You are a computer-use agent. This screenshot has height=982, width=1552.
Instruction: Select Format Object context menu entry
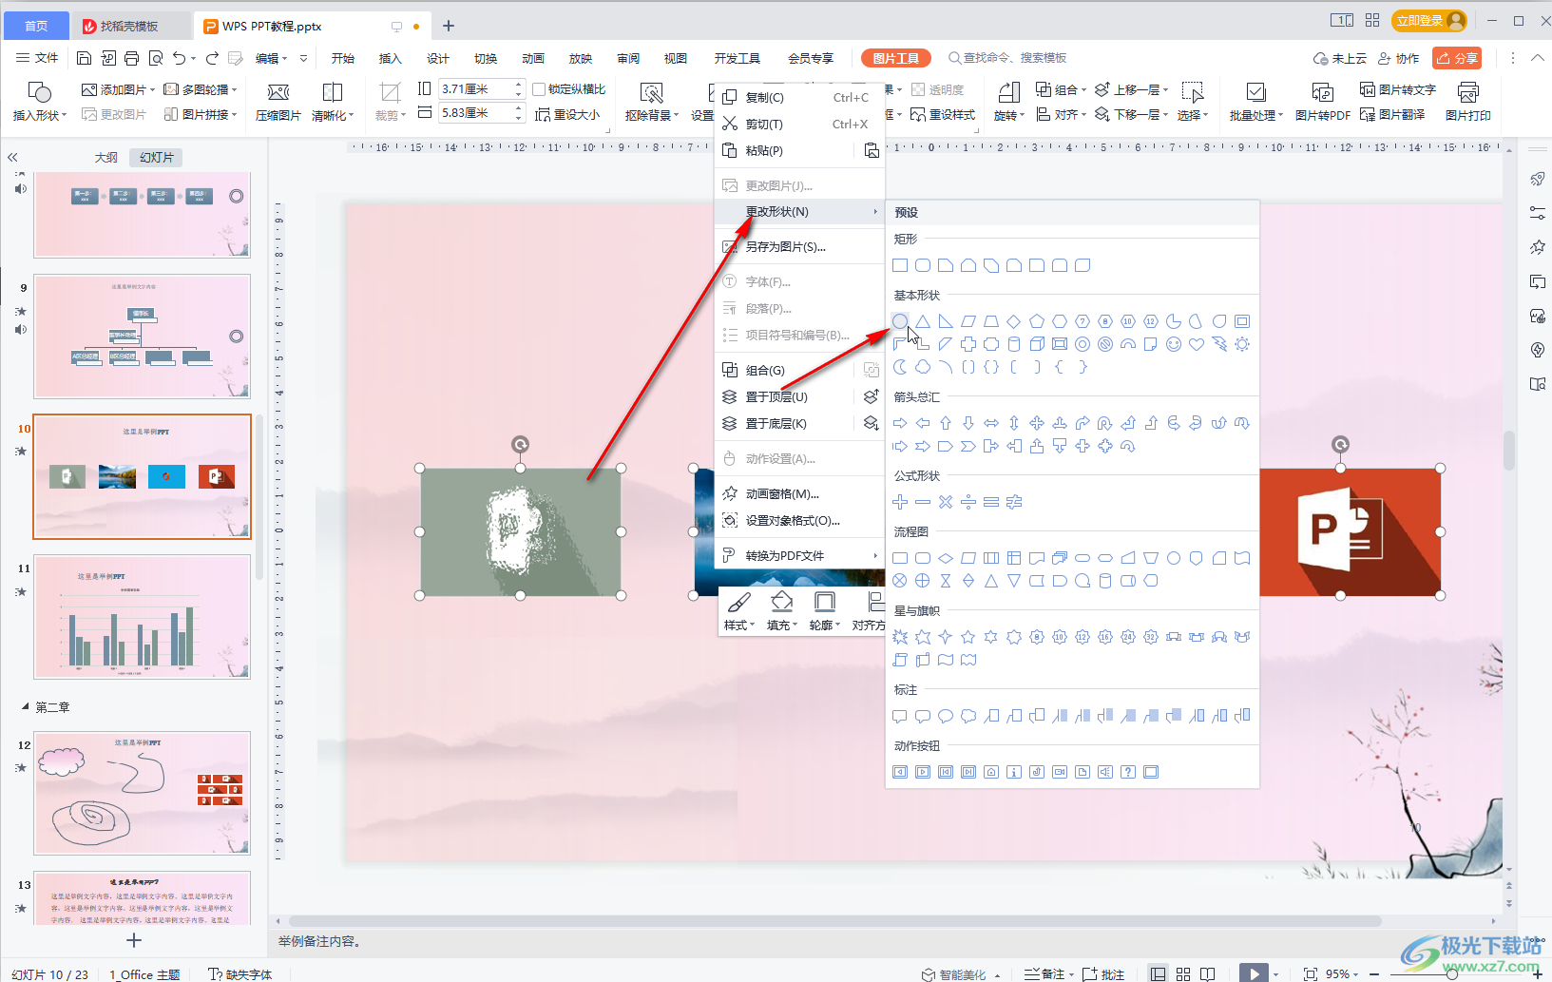(x=800, y=520)
